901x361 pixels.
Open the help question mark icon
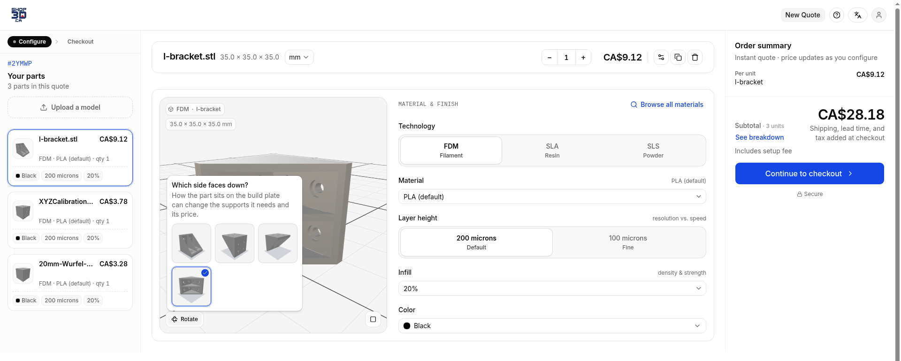tap(836, 15)
